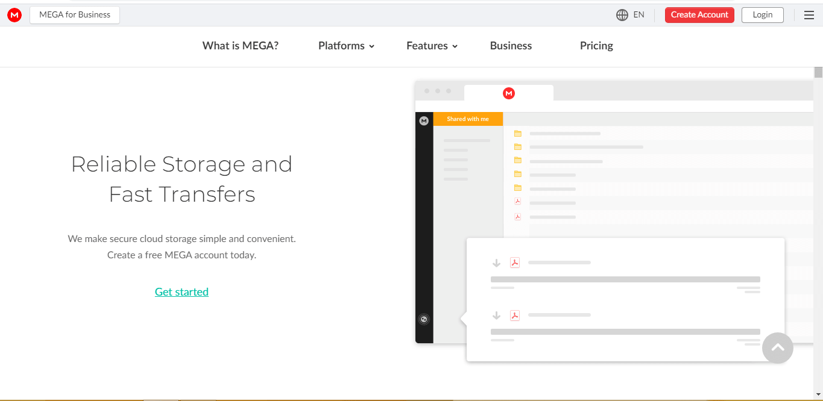Screen dimensions: 823x401
Task: Click the scroll-to-top arrow button
Action: [778, 348]
